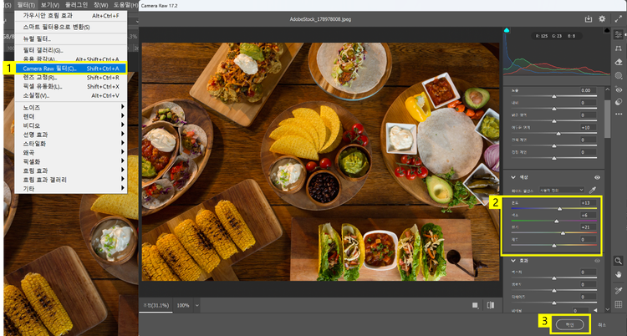Click the 취소 cancel button
627x336 pixels.
coord(602,324)
